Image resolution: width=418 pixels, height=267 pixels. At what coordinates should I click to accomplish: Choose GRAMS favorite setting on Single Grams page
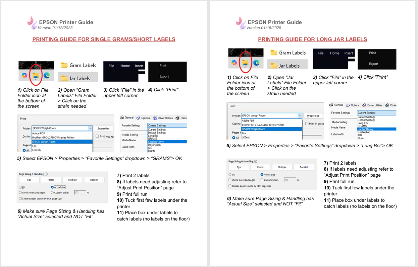point(153,139)
